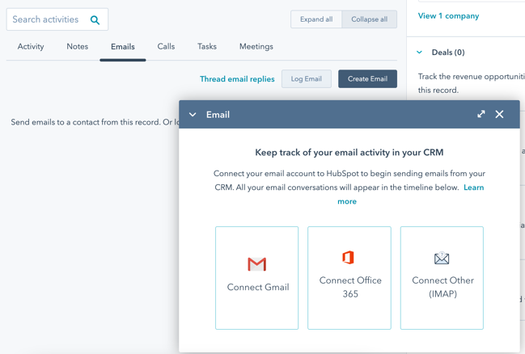525x354 pixels.
Task: Click the Connect Gmail label
Action: click(x=258, y=287)
